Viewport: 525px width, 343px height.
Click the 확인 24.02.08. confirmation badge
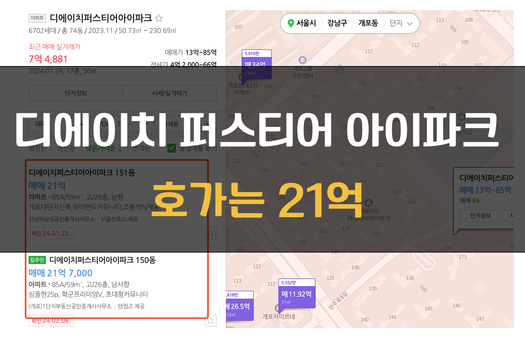click(x=51, y=321)
